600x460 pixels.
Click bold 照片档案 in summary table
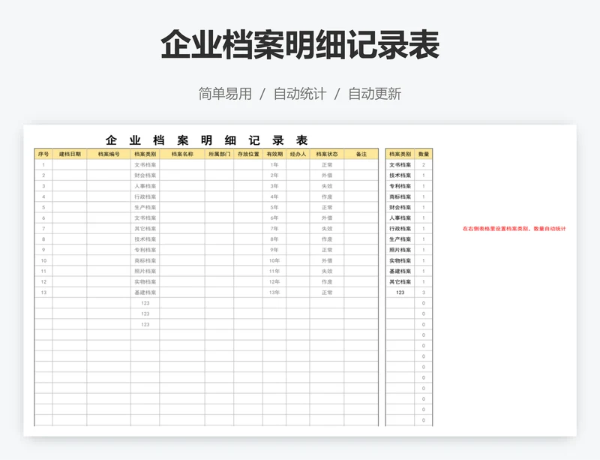[x=400, y=250]
